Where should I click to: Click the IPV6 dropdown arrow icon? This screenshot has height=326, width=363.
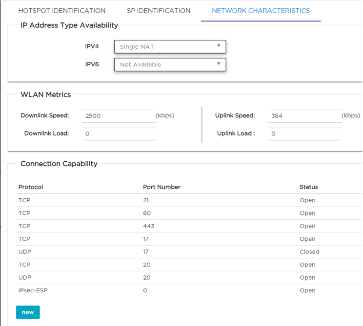pos(219,63)
